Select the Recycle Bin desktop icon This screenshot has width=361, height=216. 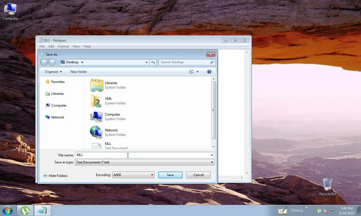pos(327,187)
